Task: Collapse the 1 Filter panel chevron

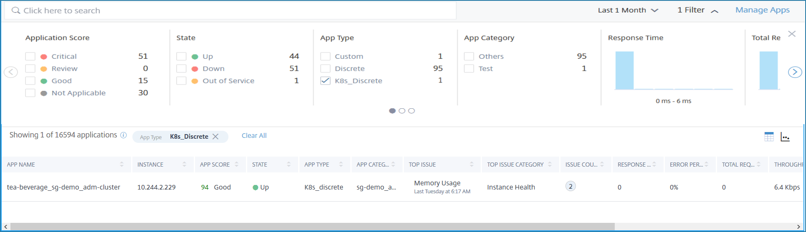Action: tap(715, 11)
